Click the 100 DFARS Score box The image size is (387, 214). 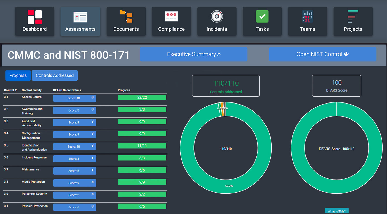pyautogui.click(x=337, y=86)
